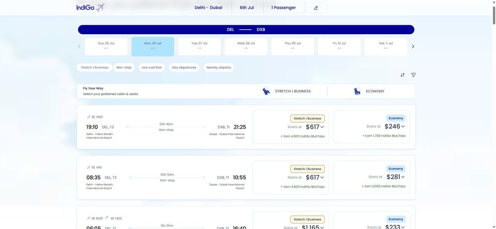Click Fly Your Way heading
Screen dimensions: 496x229
coord(93,89)
